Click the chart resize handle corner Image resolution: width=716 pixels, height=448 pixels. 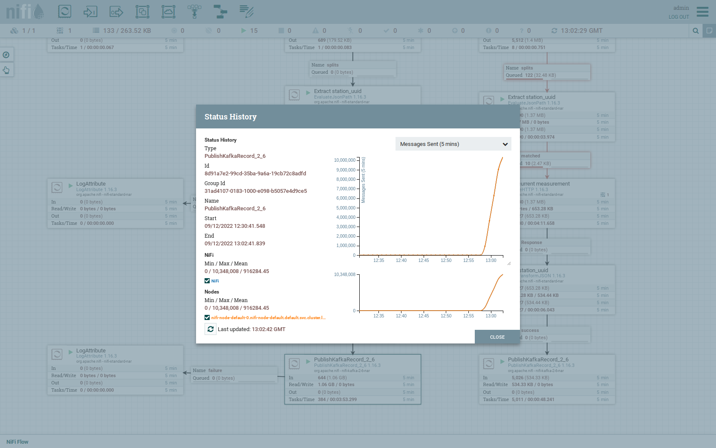(509, 264)
